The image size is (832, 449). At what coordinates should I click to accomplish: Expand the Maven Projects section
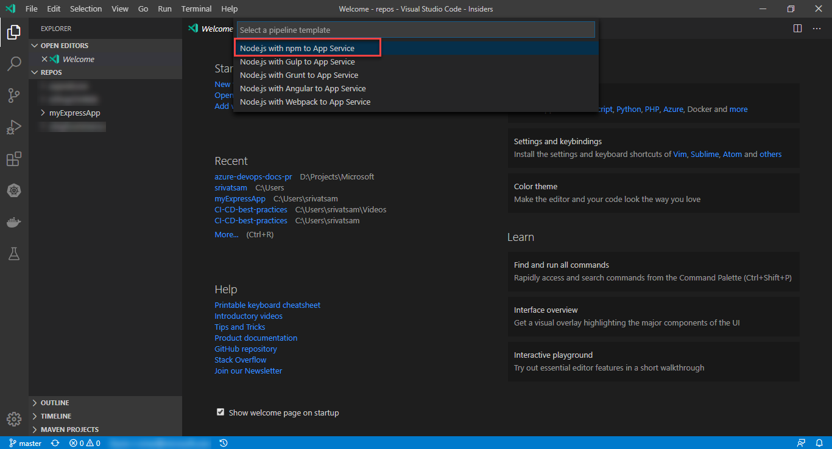point(69,430)
